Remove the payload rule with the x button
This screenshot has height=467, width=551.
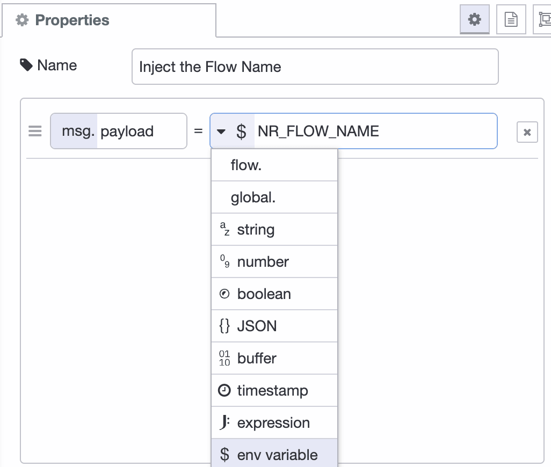coord(527,131)
